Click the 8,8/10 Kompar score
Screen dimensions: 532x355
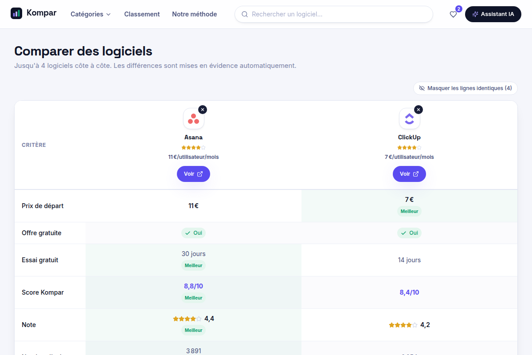click(x=193, y=286)
